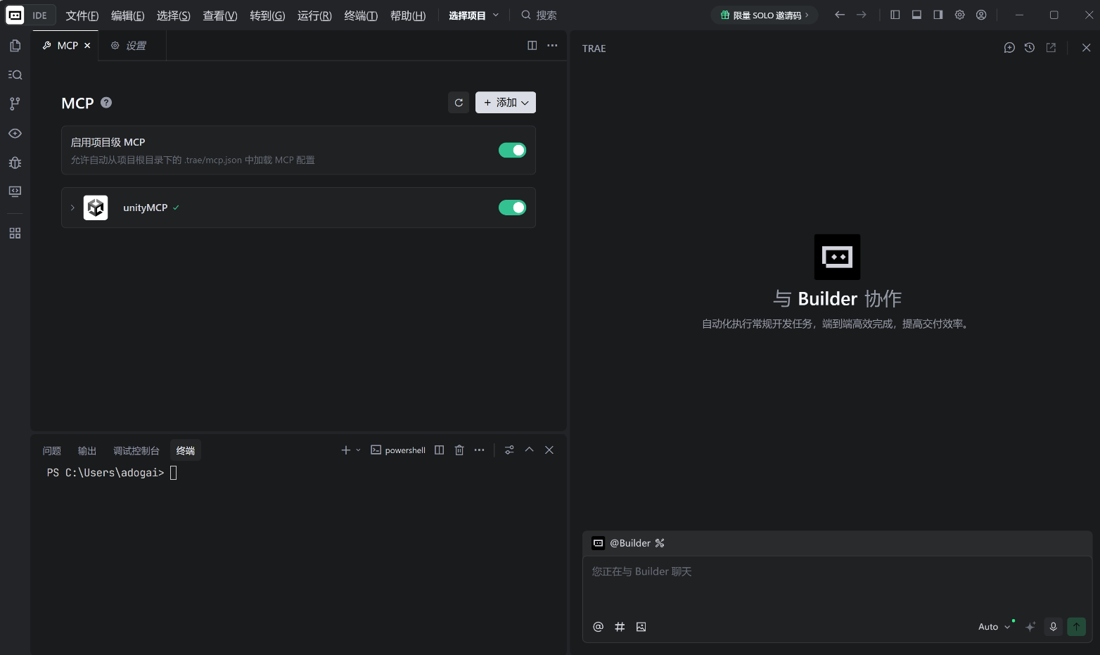This screenshot has width=1100, height=655.
Task: Open the account profile icon
Action: point(981,15)
